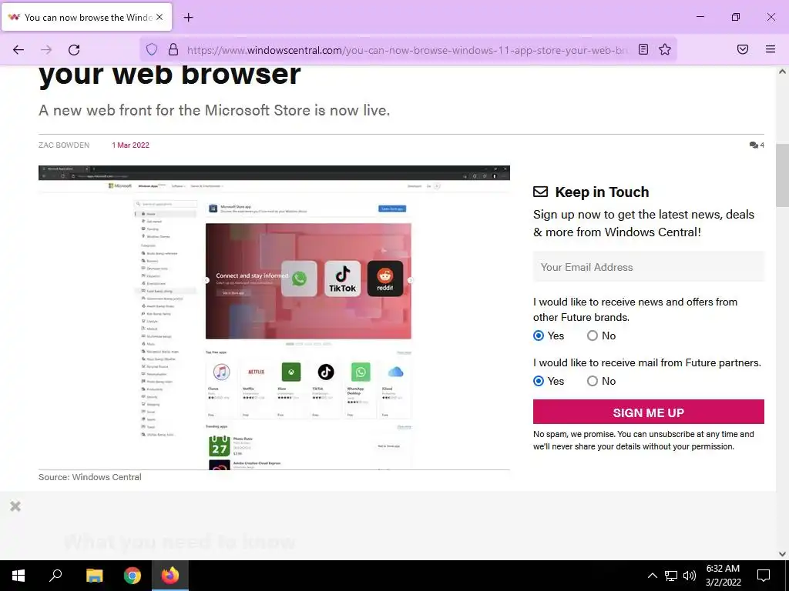Image resolution: width=789 pixels, height=591 pixels.
Task: Click the 1 Mar 2022 date
Action: coord(130,145)
